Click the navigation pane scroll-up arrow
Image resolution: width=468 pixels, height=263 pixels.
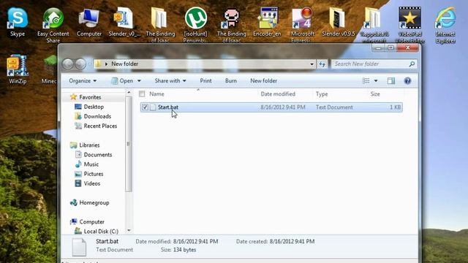tap(129, 93)
